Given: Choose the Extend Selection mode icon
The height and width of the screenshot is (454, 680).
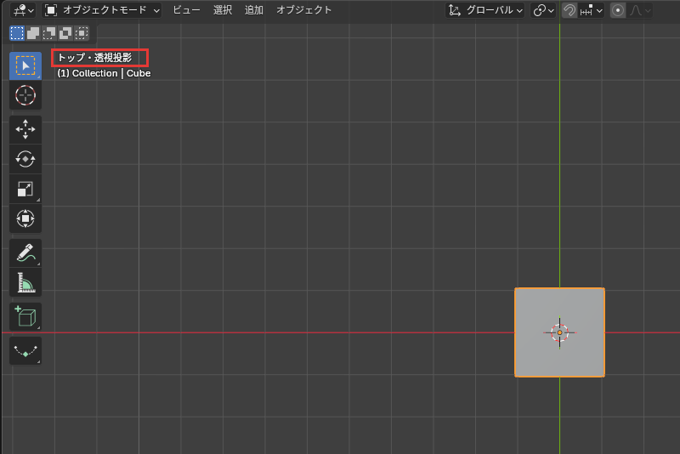Looking at the screenshot, I should pyautogui.click(x=33, y=33).
